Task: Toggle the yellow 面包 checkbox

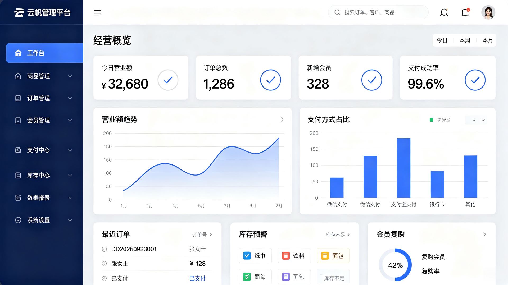Action: tap(325, 256)
